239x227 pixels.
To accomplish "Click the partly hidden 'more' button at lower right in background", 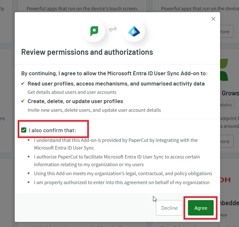I will tap(227, 141).
